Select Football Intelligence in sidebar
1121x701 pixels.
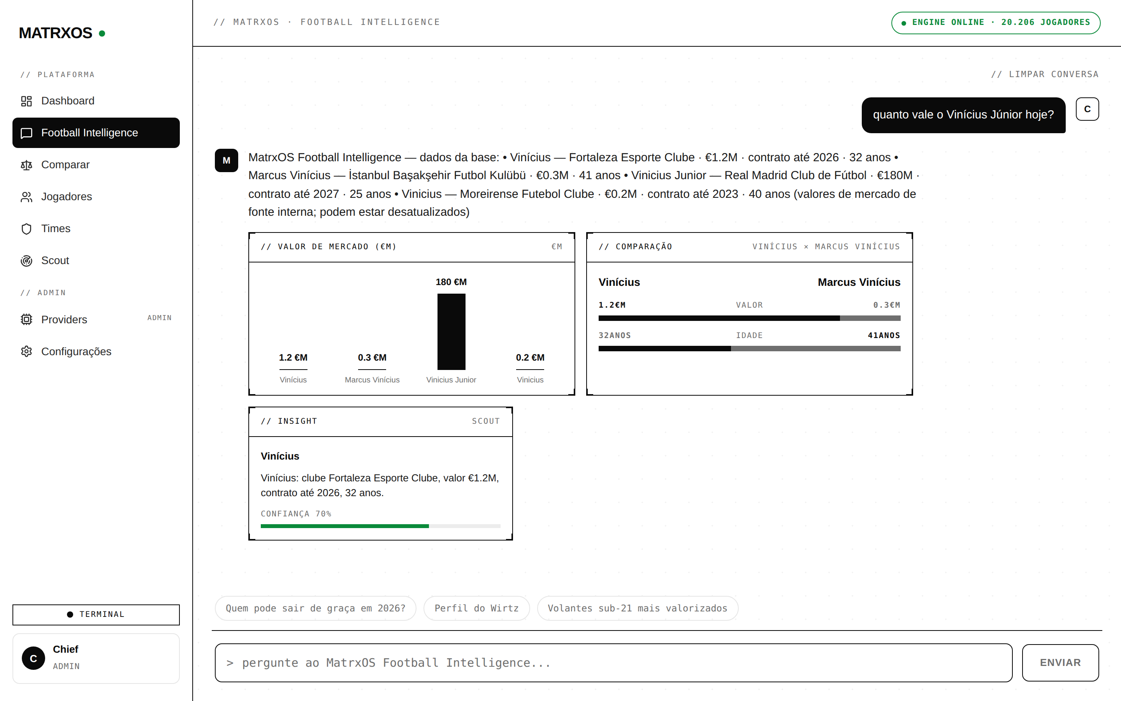pyautogui.click(x=96, y=133)
